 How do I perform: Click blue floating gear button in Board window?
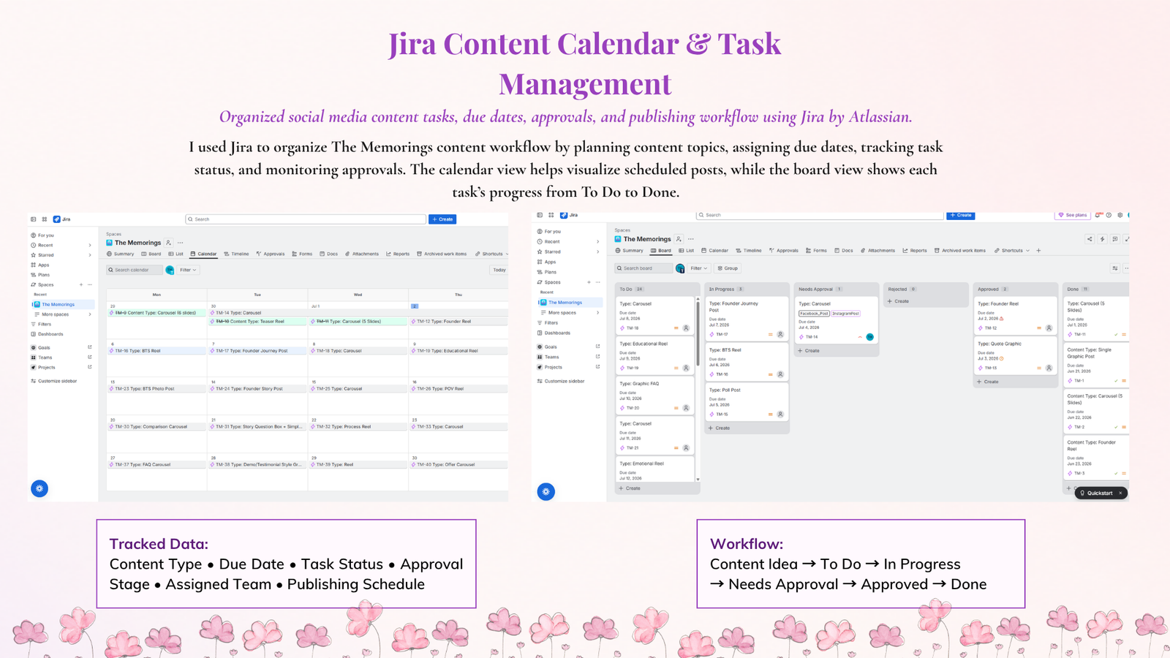click(546, 491)
